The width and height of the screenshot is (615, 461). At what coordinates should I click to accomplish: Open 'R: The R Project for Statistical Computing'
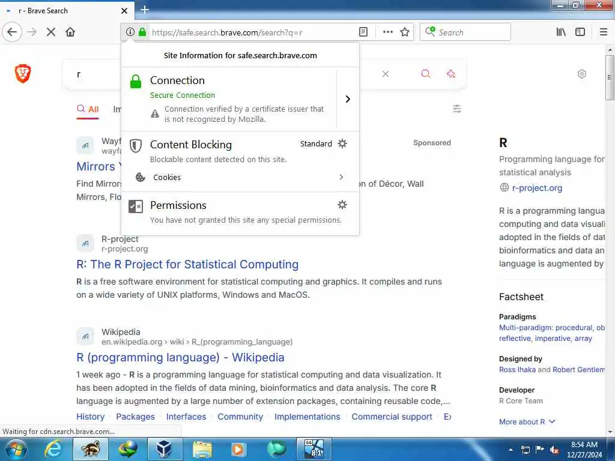tap(187, 264)
